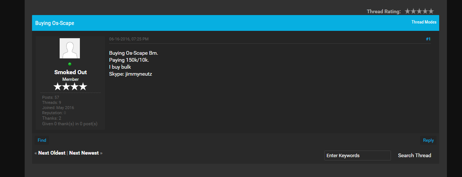Click the green online status indicator
This screenshot has height=177, width=462.
(x=70, y=64)
